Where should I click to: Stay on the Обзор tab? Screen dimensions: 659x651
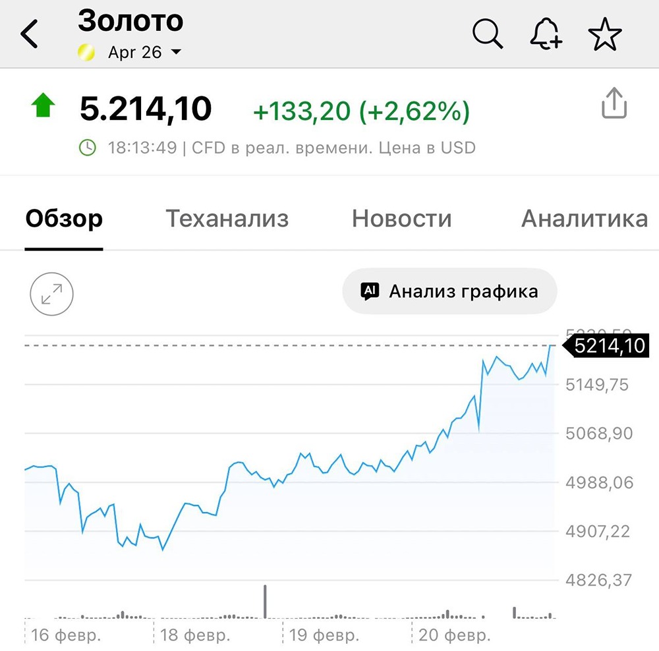coord(63,219)
